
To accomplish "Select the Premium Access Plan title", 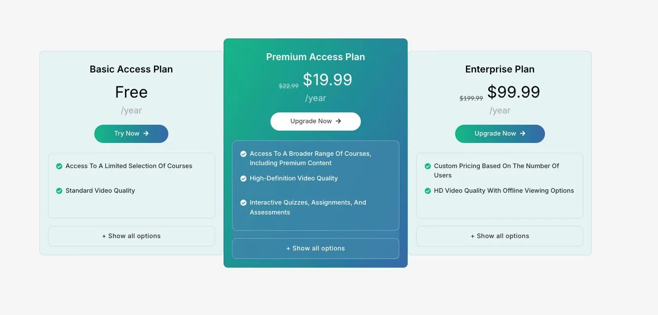I will pos(315,57).
